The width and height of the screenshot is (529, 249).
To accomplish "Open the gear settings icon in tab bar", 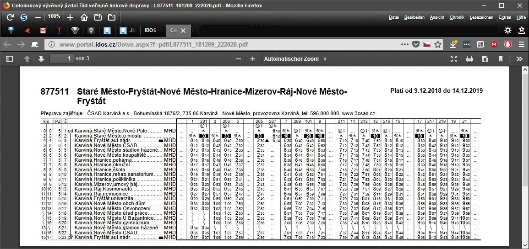I will click(x=508, y=31).
